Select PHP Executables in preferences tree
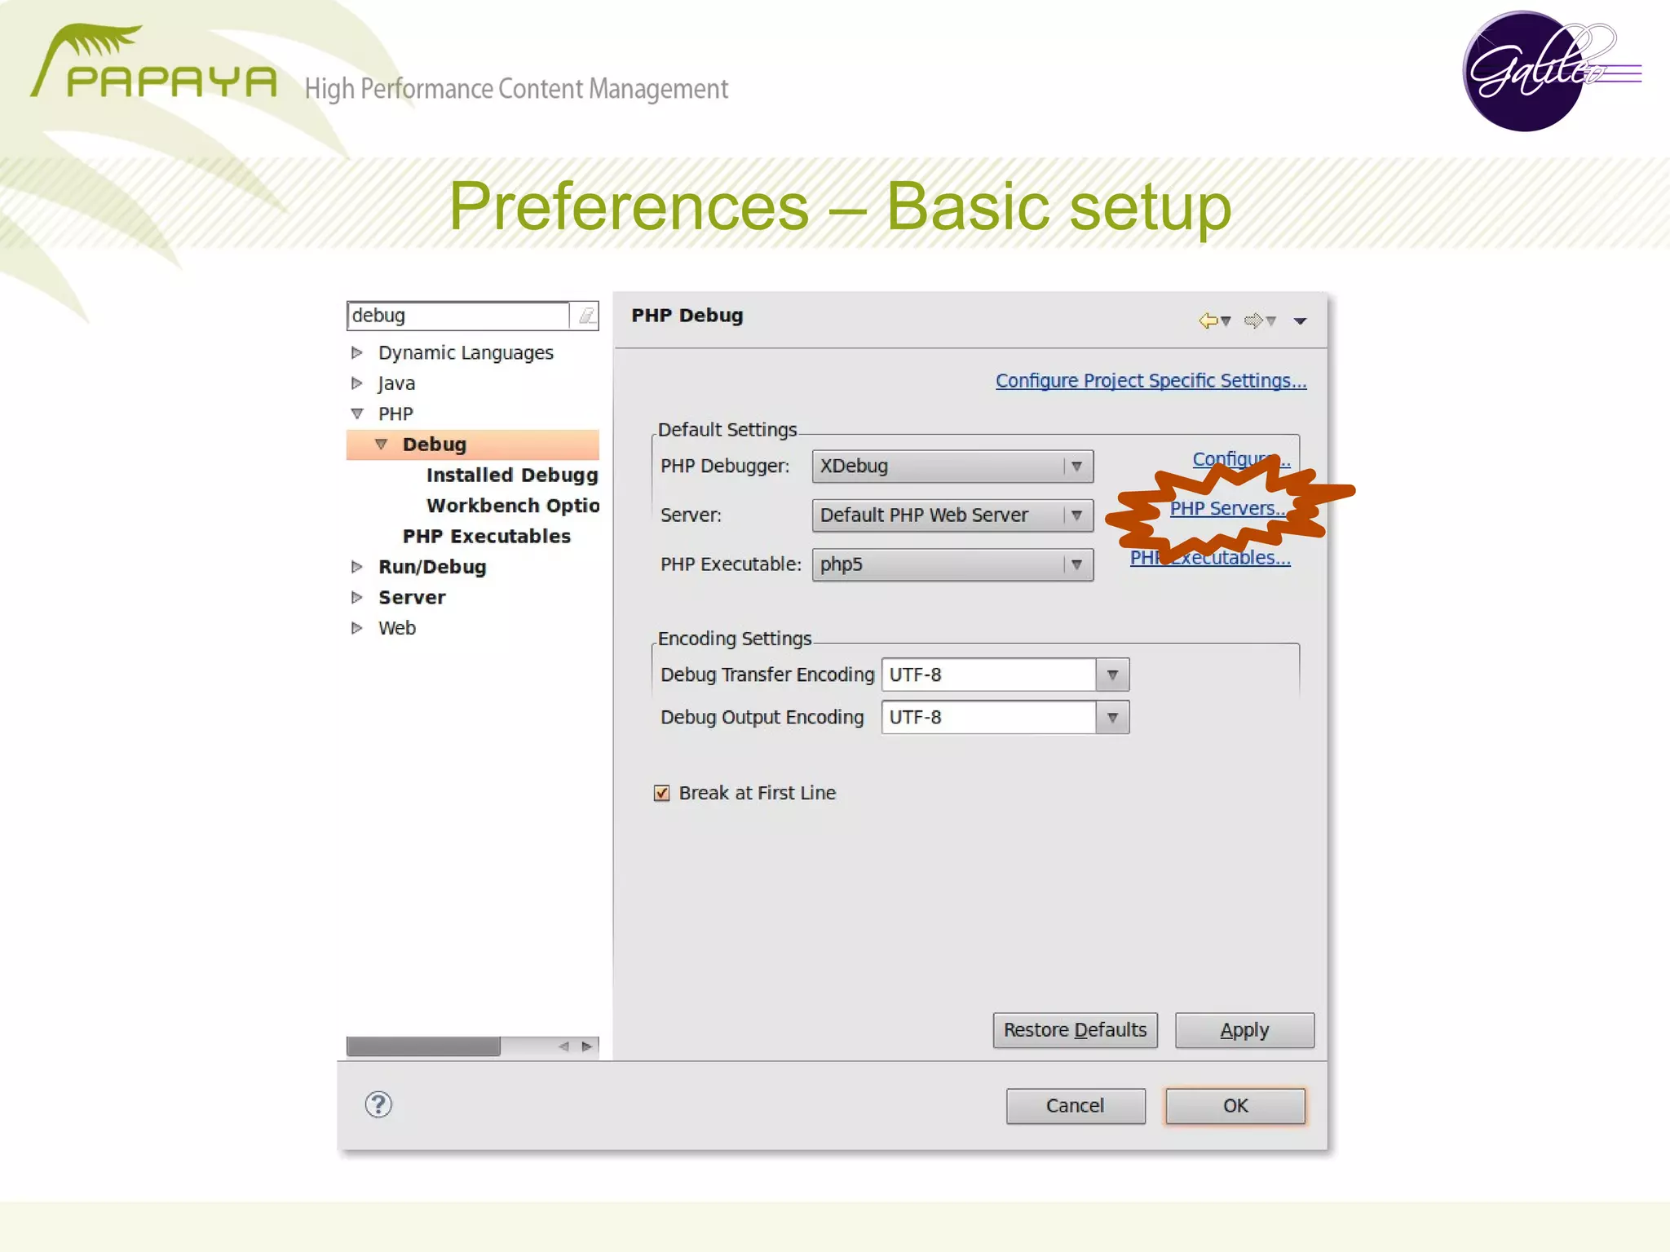Viewport: 1670px width, 1252px height. [486, 536]
